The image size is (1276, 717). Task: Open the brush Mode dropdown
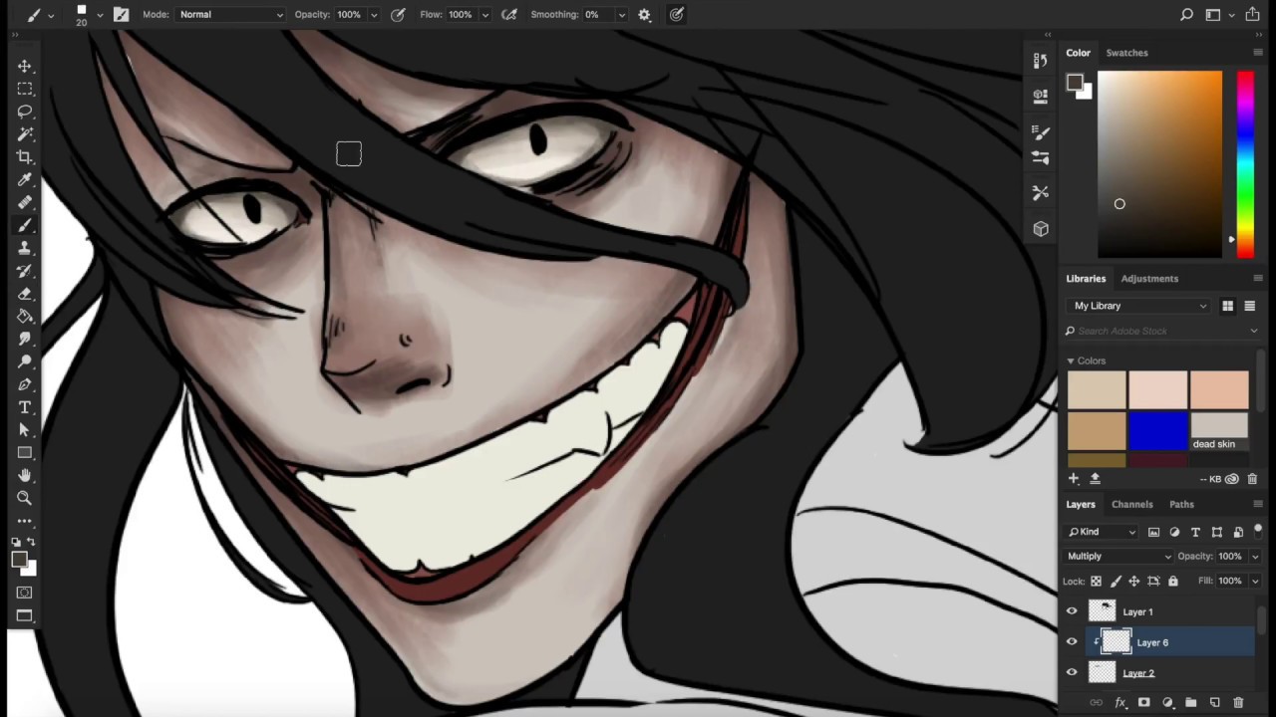230,14
